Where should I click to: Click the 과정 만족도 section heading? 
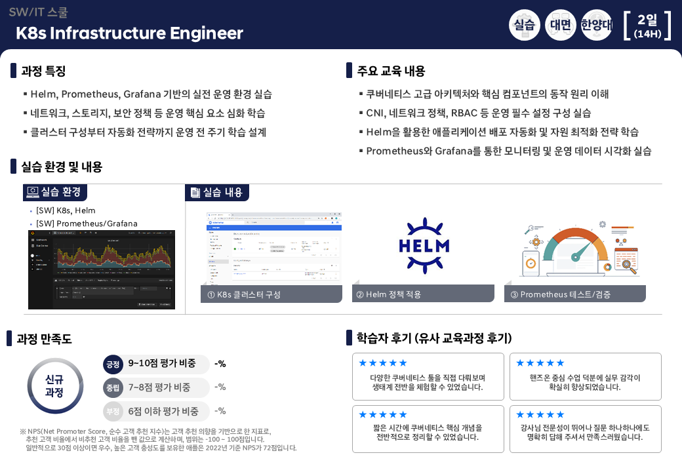pos(44,338)
